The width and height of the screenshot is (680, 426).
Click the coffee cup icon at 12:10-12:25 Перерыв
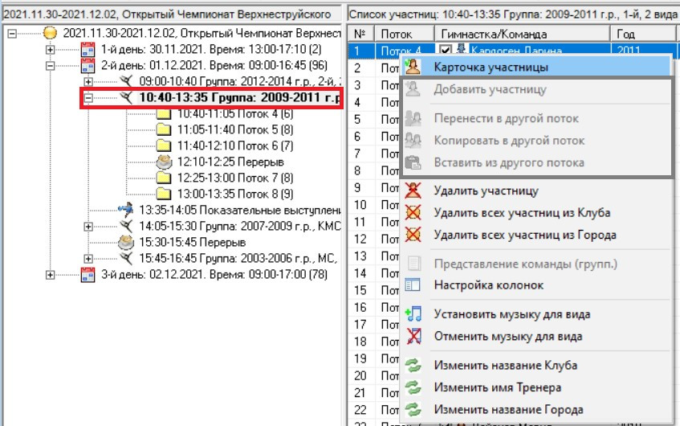click(x=164, y=162)
